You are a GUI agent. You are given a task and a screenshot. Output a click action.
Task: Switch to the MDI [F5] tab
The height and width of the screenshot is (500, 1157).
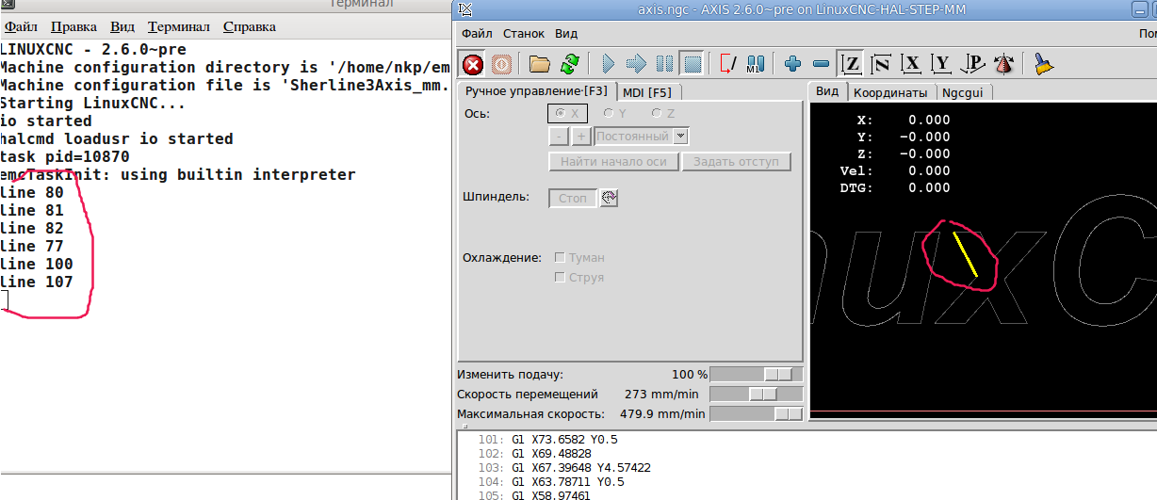pos(647,92)
